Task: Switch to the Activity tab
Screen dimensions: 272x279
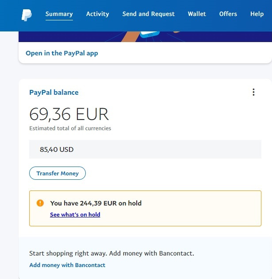Action: click(98, 14)
